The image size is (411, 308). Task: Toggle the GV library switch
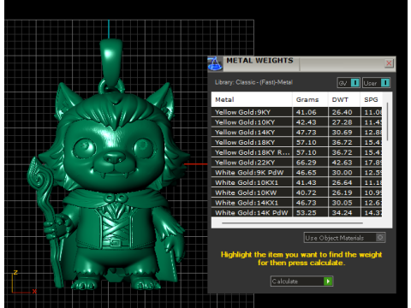point(348,83)
